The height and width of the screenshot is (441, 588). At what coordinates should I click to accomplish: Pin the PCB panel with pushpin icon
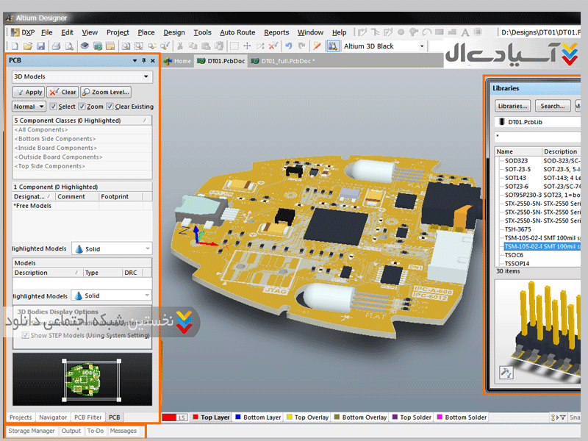144,61
